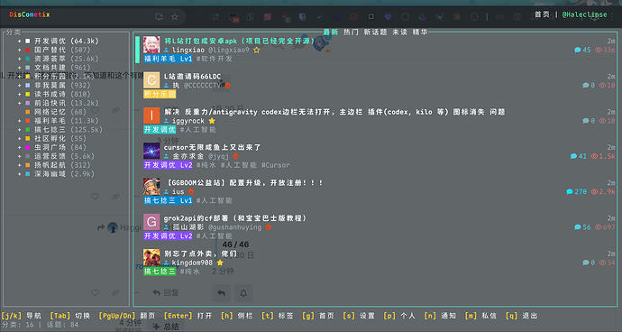Open the @Haleclipse profile link
This screenshot has height=332, width=622.
(x=585, y=14)
